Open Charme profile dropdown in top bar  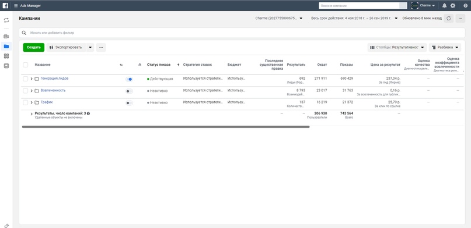coord(427,5)
